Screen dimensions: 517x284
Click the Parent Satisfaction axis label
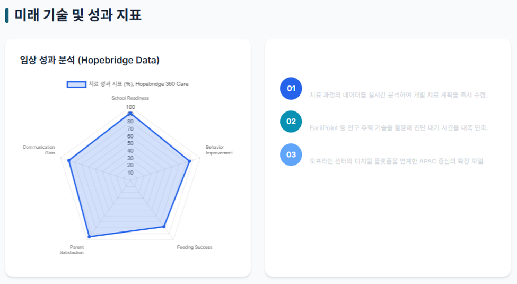pos(72,249)
